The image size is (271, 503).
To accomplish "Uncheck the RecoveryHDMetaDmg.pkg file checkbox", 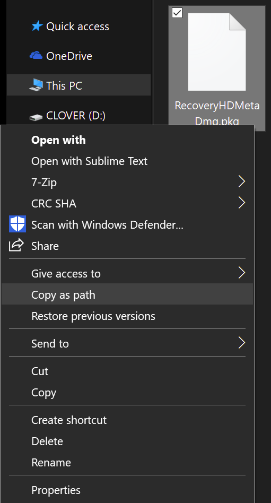I will click(x=177, y=13).
